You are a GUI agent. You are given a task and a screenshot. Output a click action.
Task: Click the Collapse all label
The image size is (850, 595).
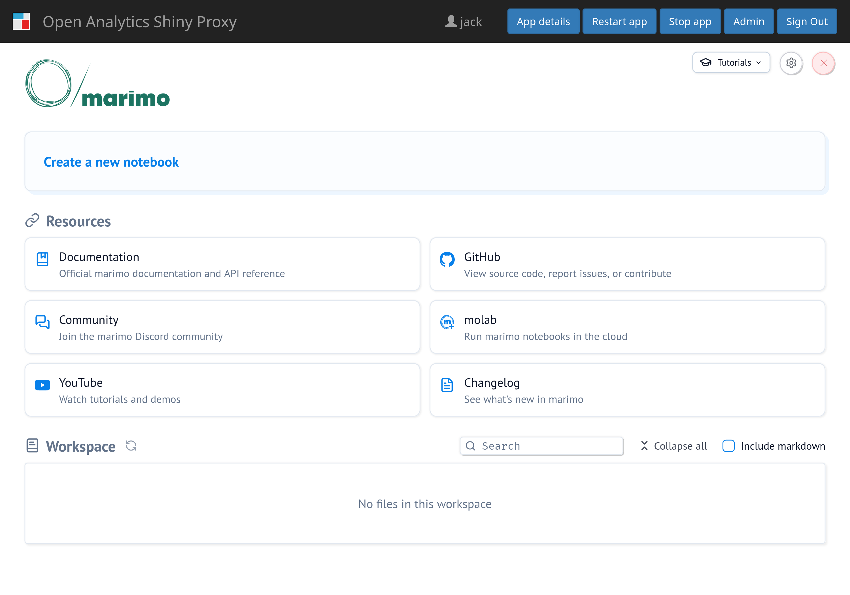pyautogui.click(x=681, y=446)
